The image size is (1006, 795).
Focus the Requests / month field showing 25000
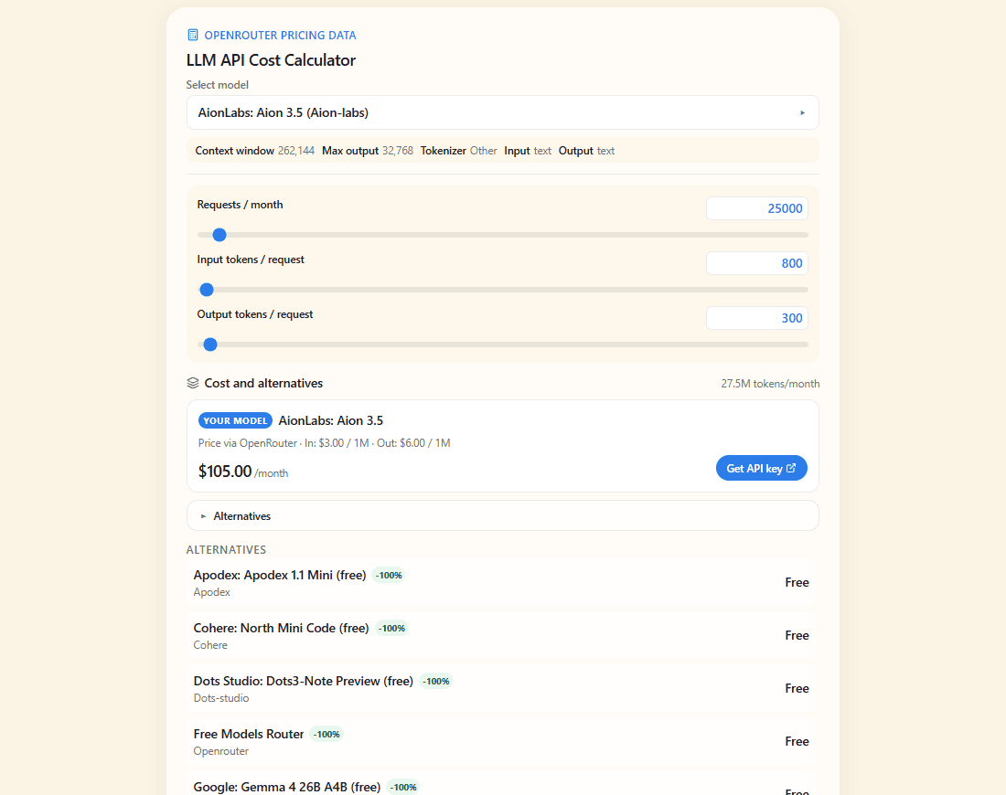point(757,208)
